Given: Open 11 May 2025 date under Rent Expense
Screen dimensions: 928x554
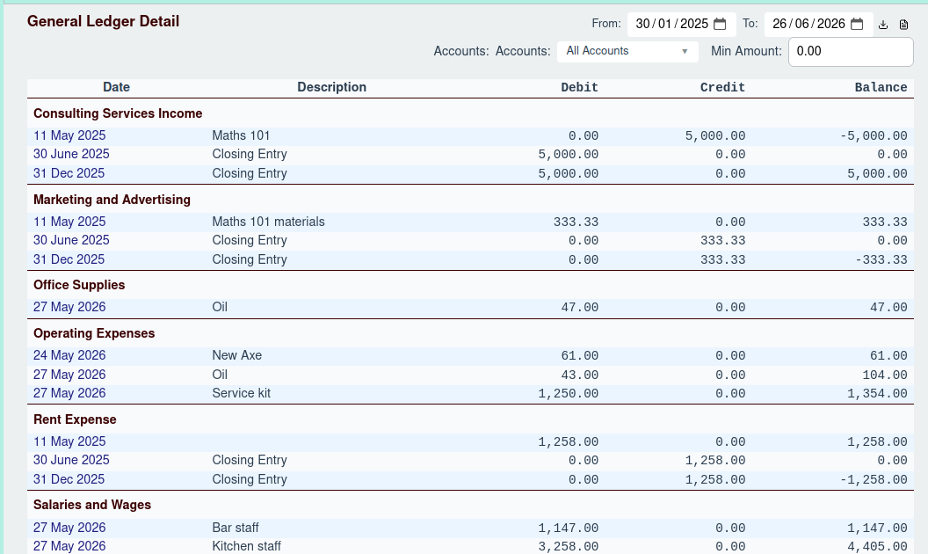Looking at the screenshot, I should point(69,441).
